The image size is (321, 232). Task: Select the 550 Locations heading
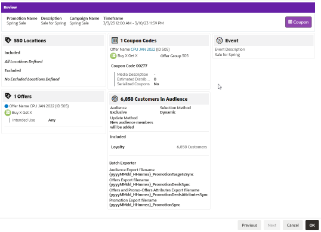click(x=30, y=41)
